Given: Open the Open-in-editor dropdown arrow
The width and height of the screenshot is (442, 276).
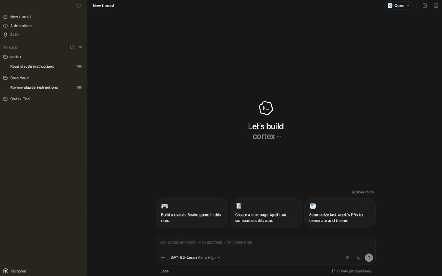Looking at the screenshot, I should pos(408,5).
